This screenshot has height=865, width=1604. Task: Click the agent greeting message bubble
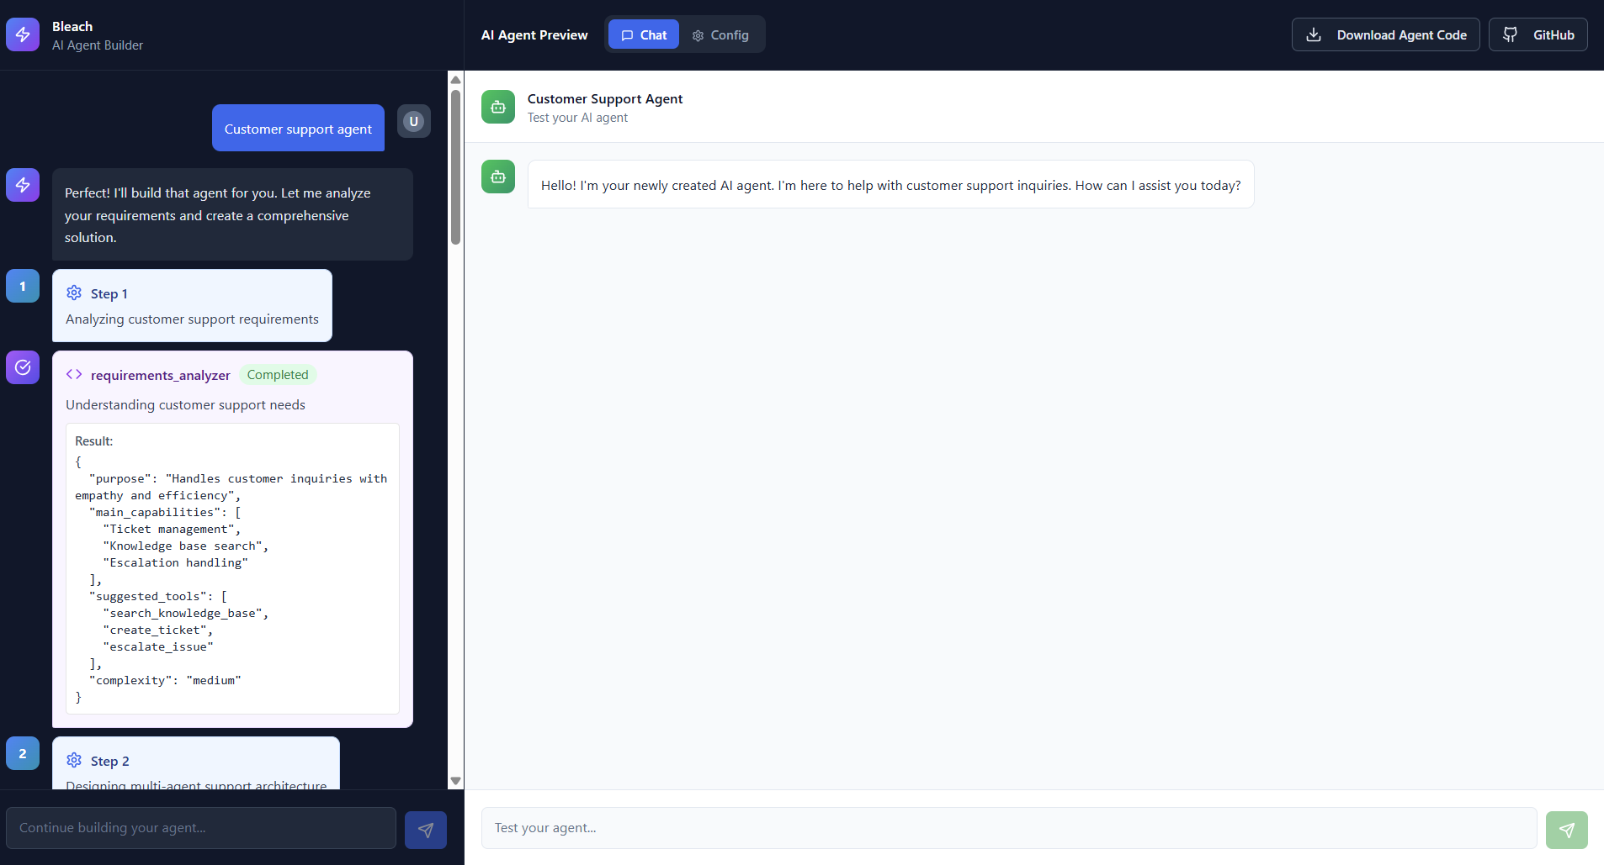pyautogui.click(x=890, y=184)
